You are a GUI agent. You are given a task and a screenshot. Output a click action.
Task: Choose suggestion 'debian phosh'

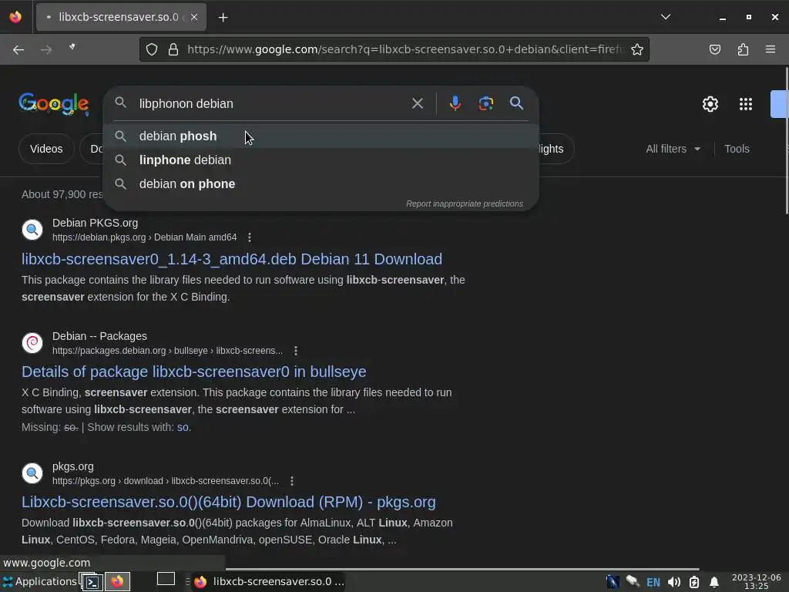coord(321,136)
